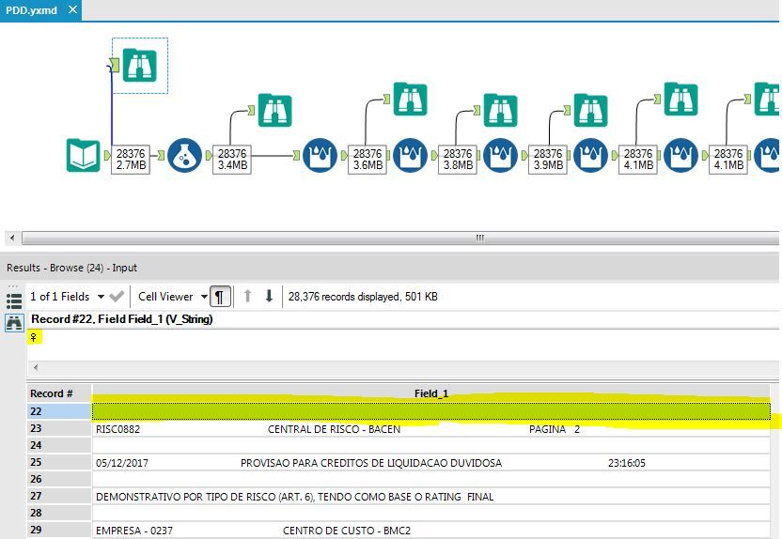Close the PDD.yxmd tab
Image resolution: width=782 pixels, height=539 pixels.
click(72, 9)
